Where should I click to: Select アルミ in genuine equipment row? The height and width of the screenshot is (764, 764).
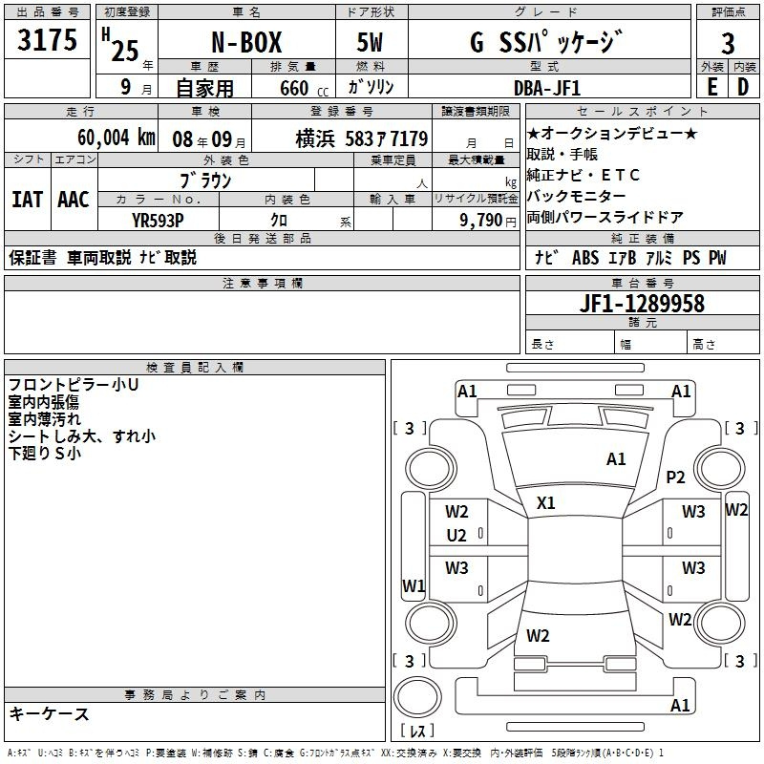tap(659, 258)
